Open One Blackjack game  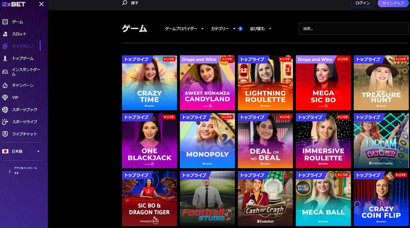pyautogui.click(x=149, y=141)
